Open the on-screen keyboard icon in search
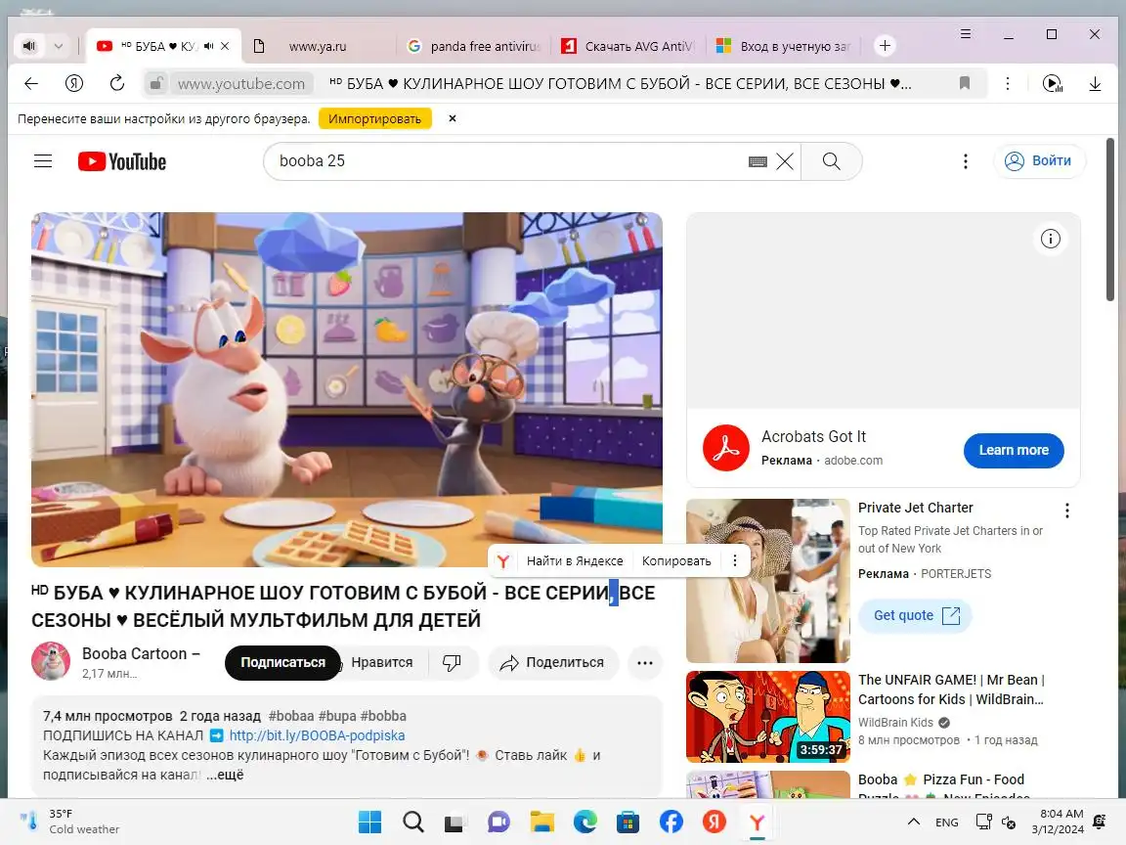The width and height of the screenshot is (1126, 845). tap(757, 161)
